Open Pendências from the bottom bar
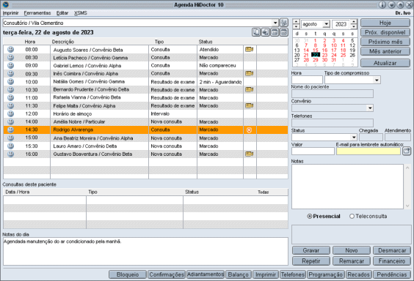414x281 pixels. (x=392, y=274)
